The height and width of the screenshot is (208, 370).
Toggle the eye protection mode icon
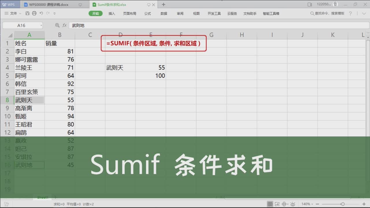point(293,204)
